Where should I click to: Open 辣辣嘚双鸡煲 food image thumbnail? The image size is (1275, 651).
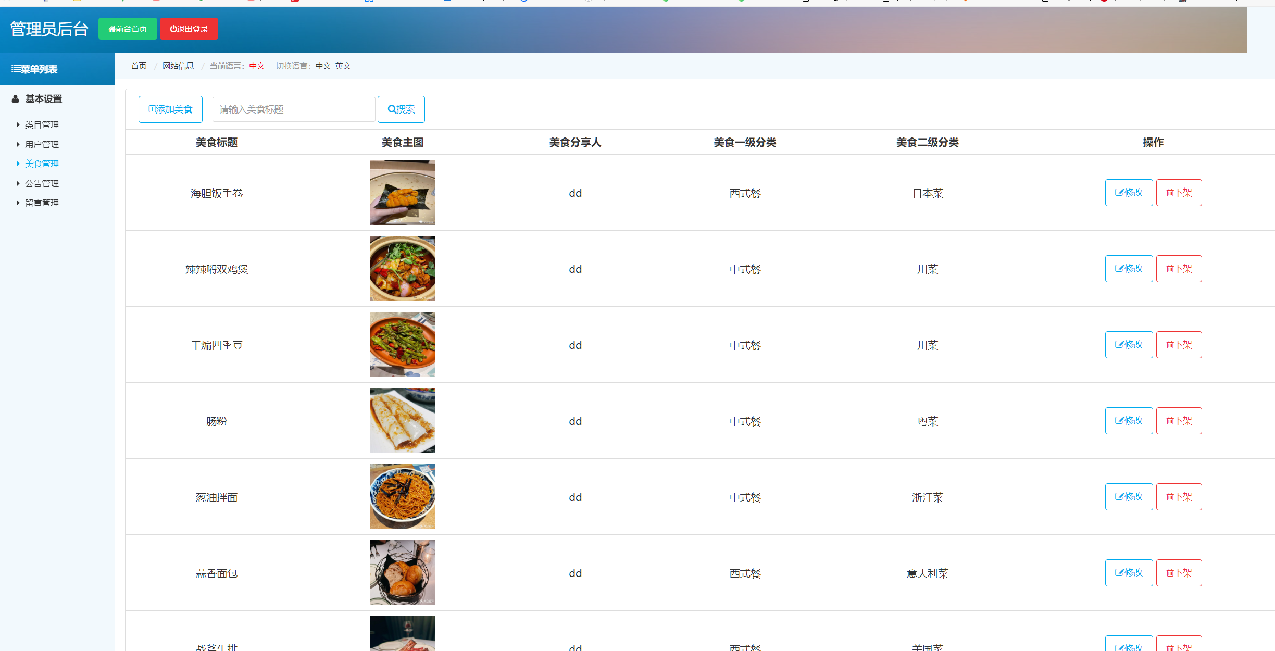(403, 268)
